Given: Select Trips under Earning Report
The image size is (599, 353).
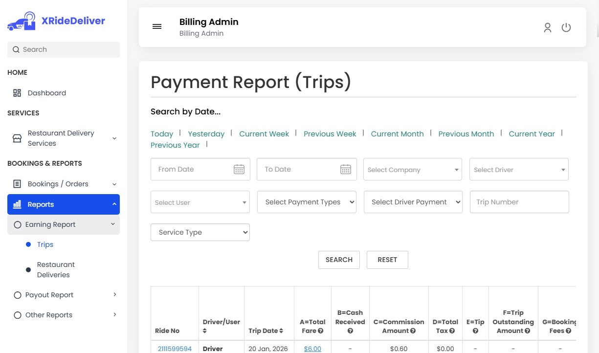Looking at the screenshot, I should (44, 244).
